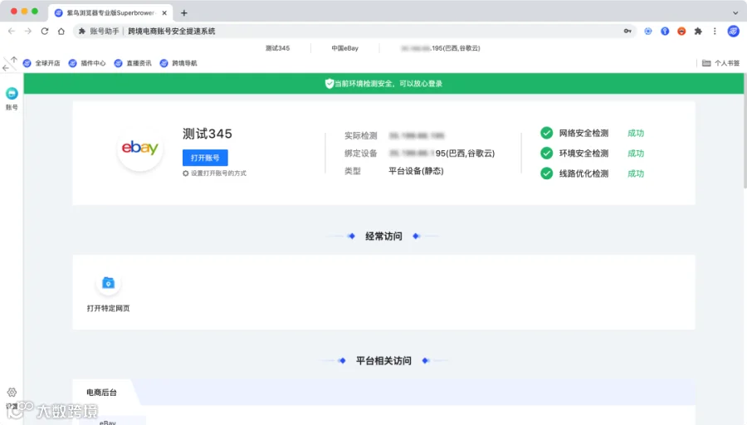Open the extensions puzzle icon

698,31
